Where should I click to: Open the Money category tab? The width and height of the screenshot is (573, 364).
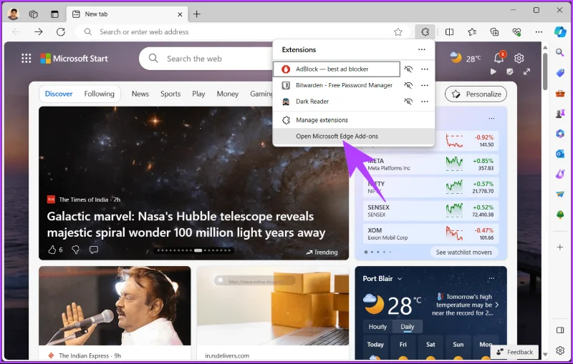pyautogui.click(x=227, y=94)
